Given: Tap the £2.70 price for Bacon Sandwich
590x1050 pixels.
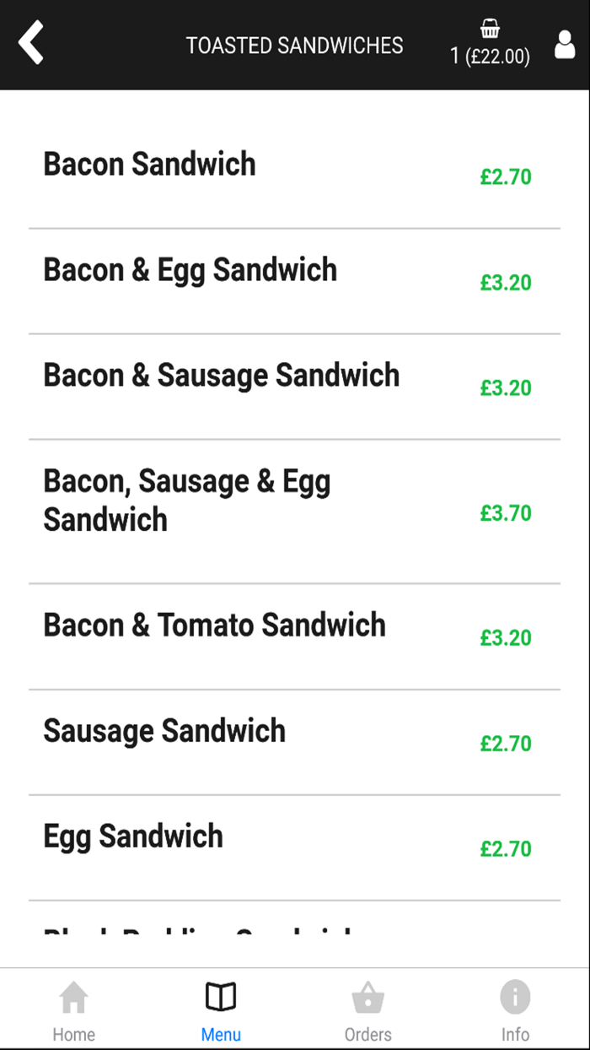Looking at the screenshot, I should [505, 177].
